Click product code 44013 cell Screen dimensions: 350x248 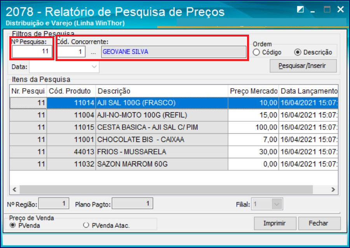click(x=71, y=152)
